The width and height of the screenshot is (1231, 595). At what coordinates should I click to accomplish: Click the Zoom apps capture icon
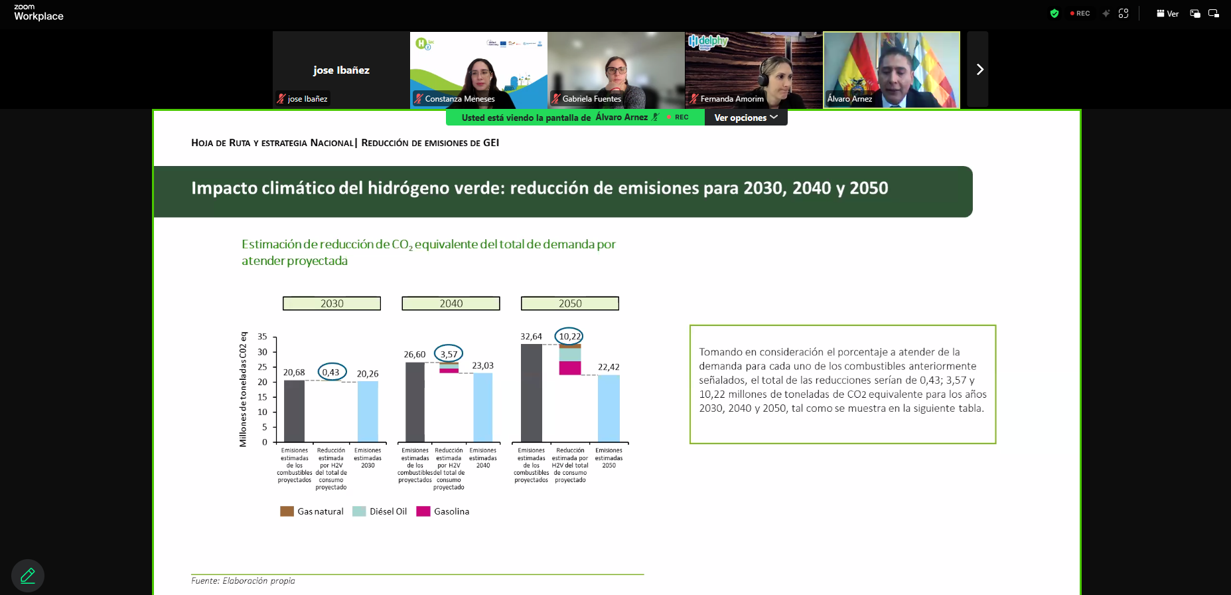pos(1123,13)
